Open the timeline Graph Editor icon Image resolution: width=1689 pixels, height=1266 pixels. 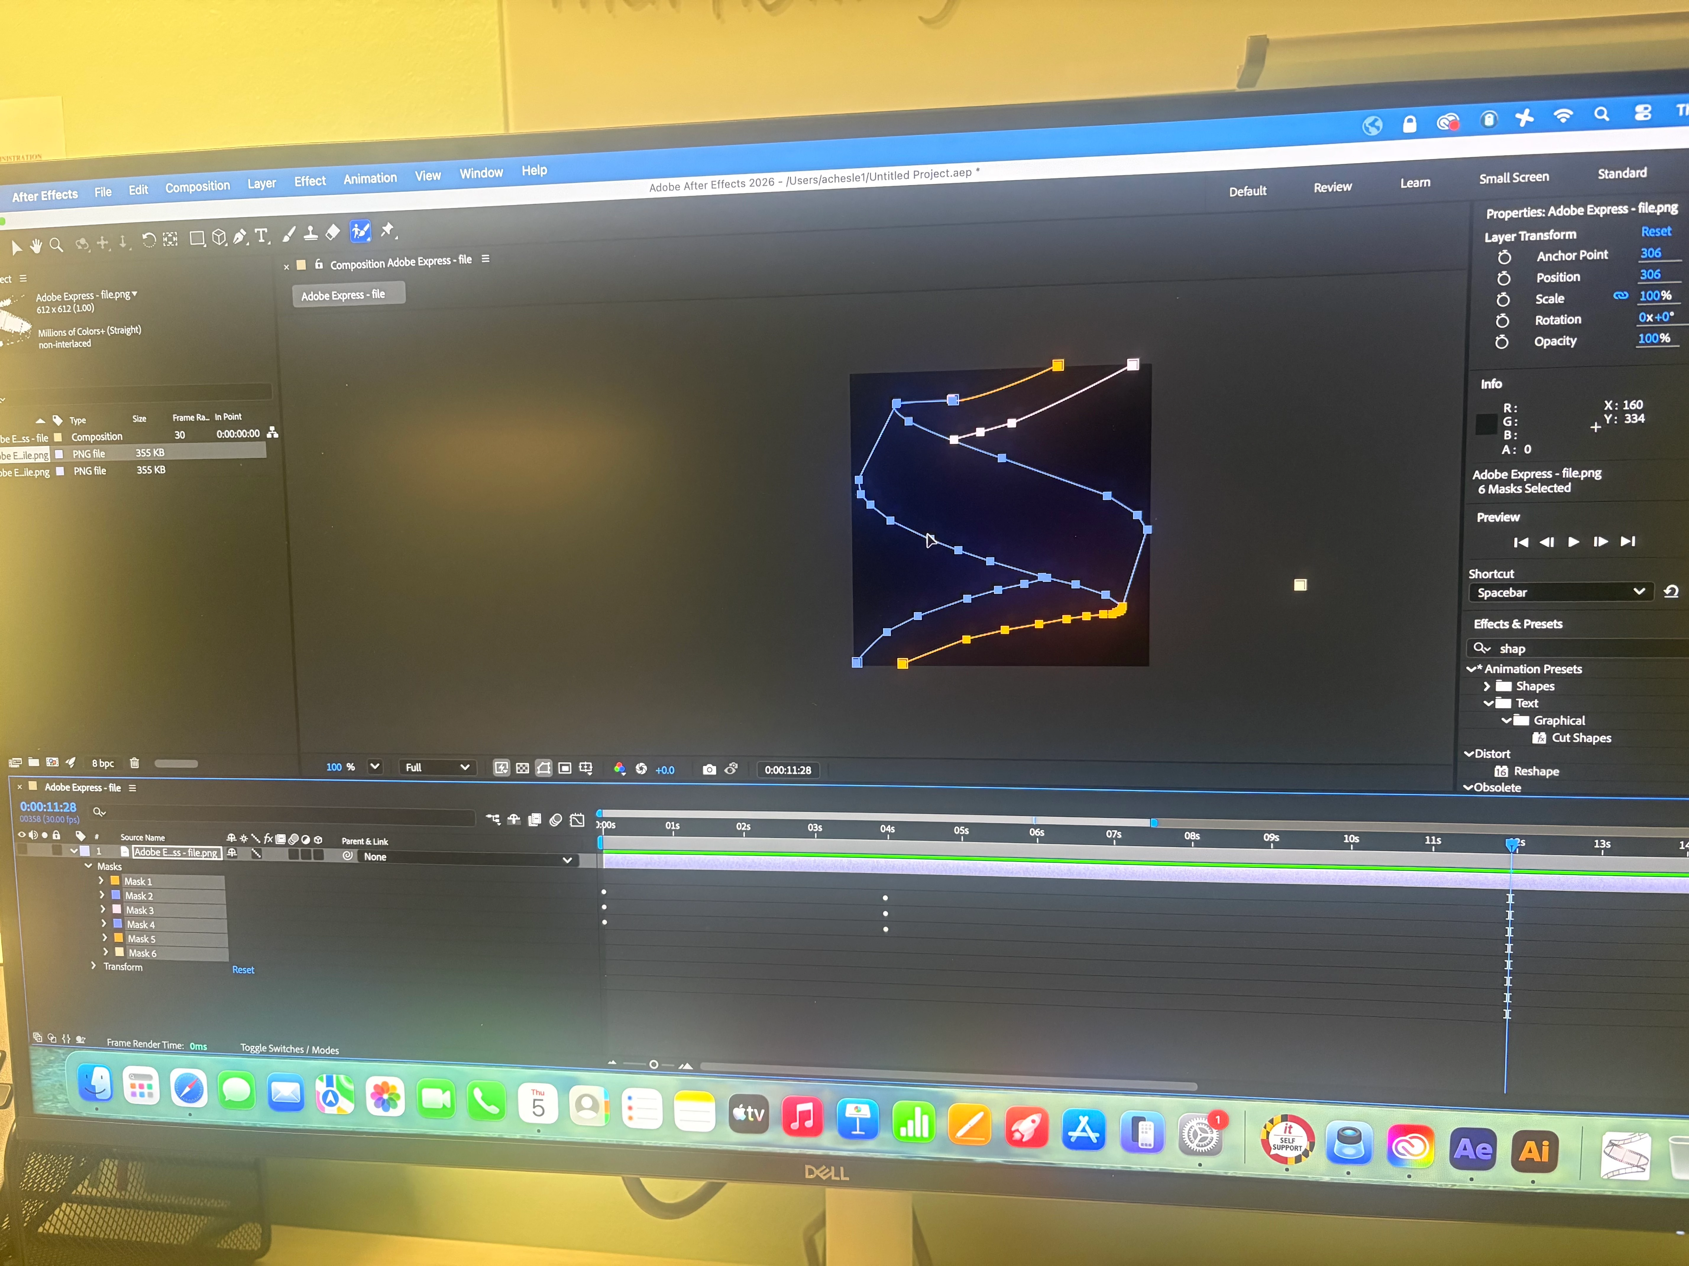click(577, 820)
